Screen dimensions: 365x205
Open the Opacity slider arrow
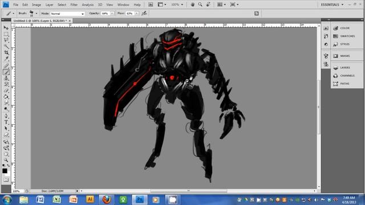(112, 14)
